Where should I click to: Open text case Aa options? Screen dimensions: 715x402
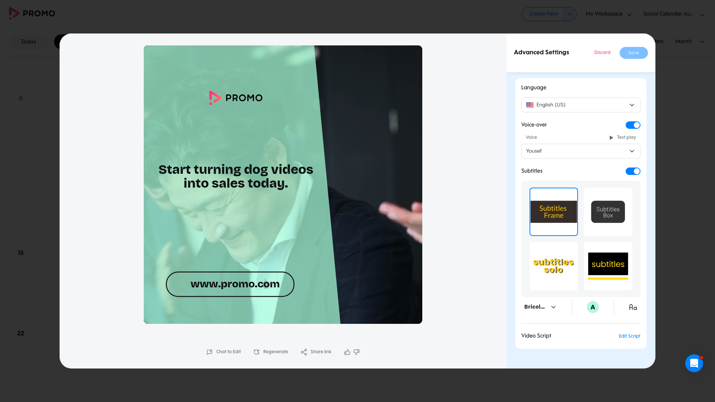(x=633, y=307)
